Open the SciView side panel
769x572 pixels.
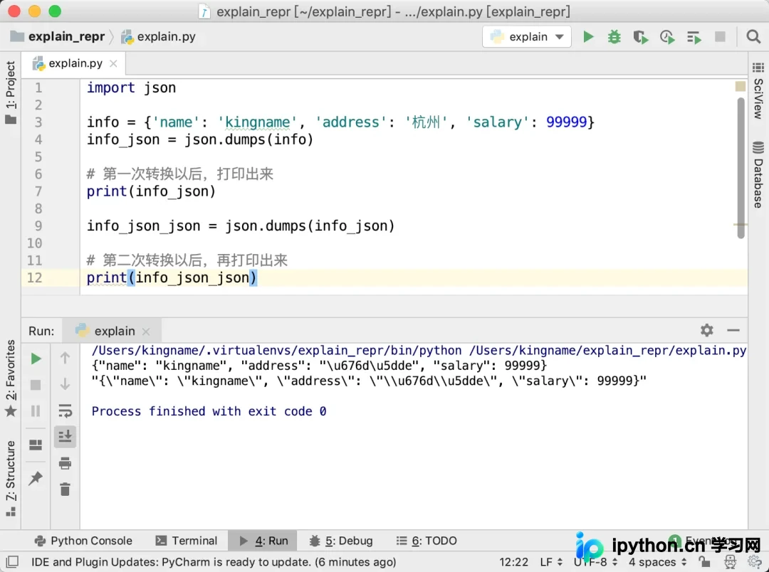(x=758, y=91)
